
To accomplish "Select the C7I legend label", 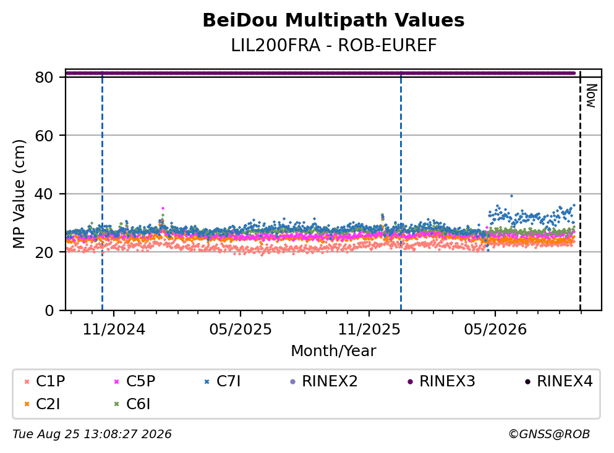I will tap(229, 381).
